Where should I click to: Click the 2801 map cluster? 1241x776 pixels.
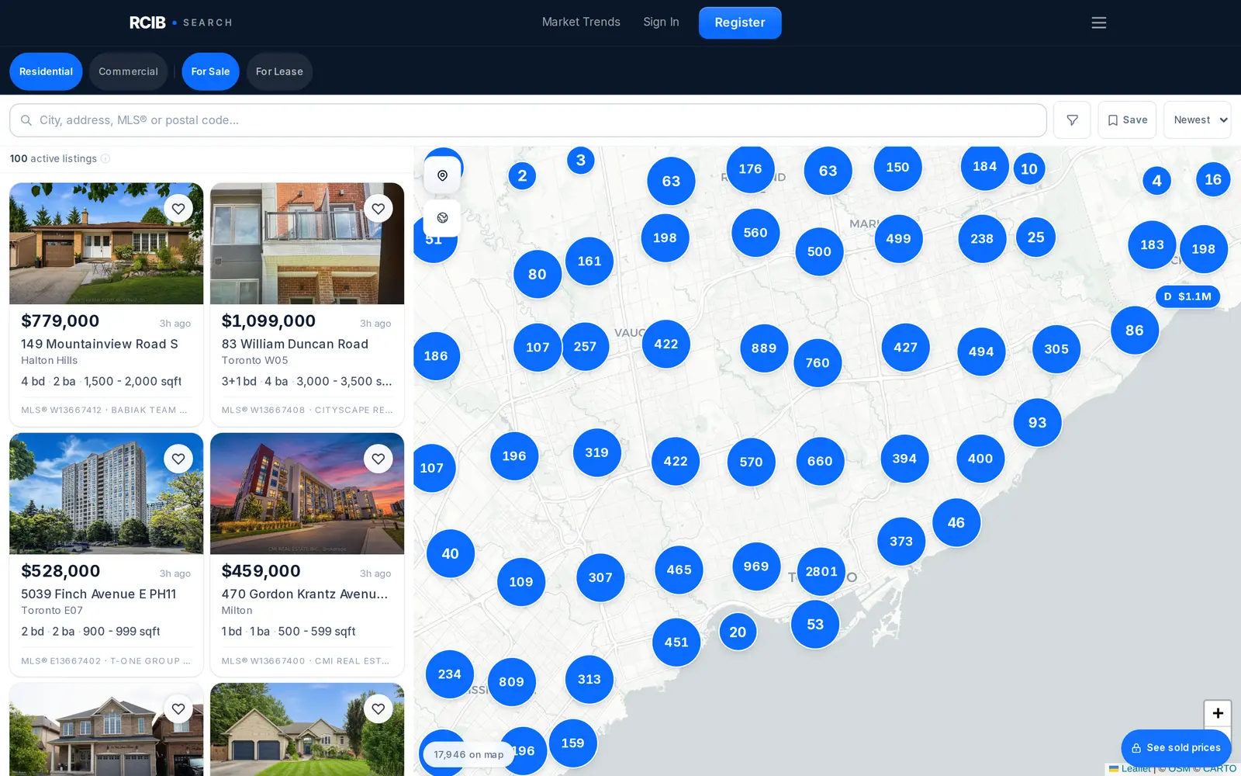[821, 572]
